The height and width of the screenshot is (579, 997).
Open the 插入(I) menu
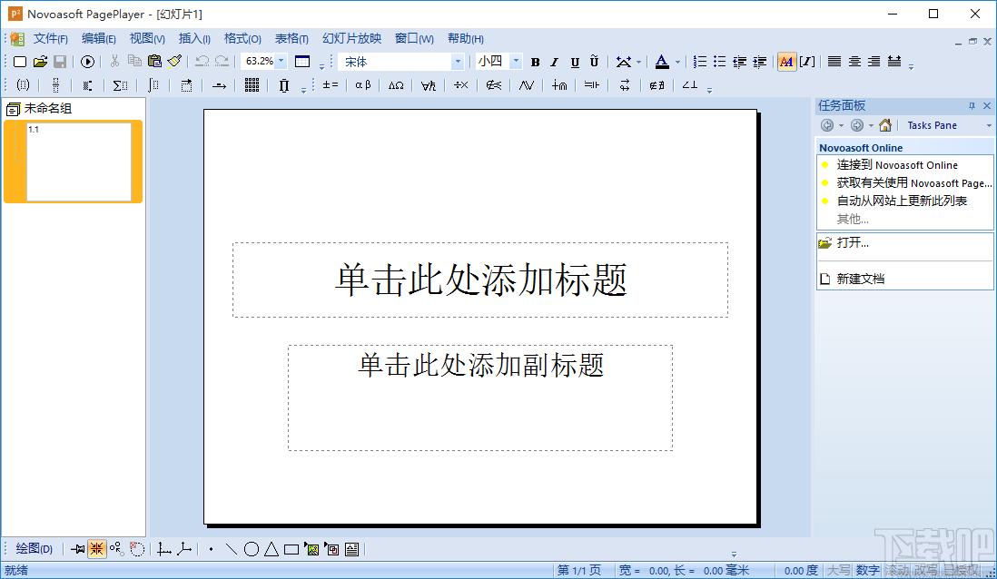[x=194, y=39]
